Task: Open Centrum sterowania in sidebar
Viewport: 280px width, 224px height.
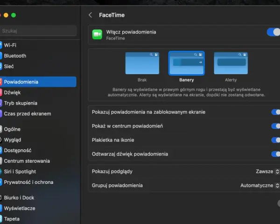Action: pyautogui.click(x=38, y=161)
